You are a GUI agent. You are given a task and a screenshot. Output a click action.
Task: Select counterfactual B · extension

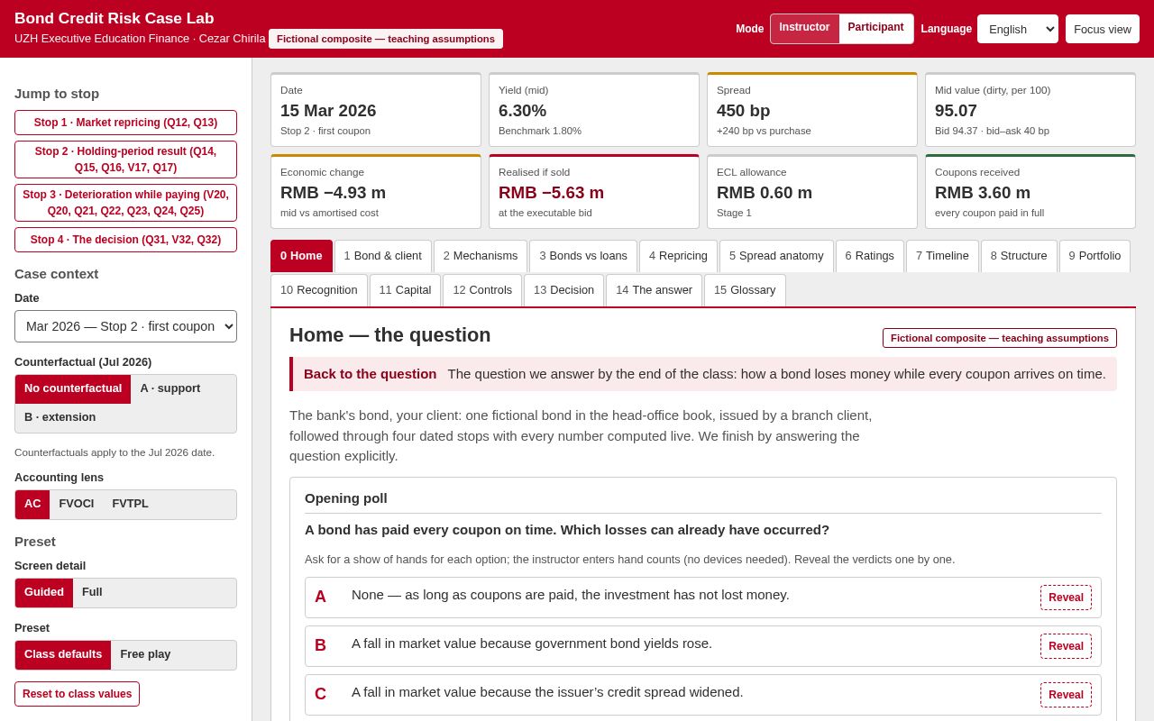60,417
